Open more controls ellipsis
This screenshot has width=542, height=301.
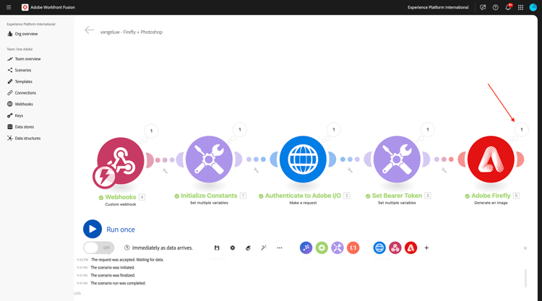coord(280,248)
